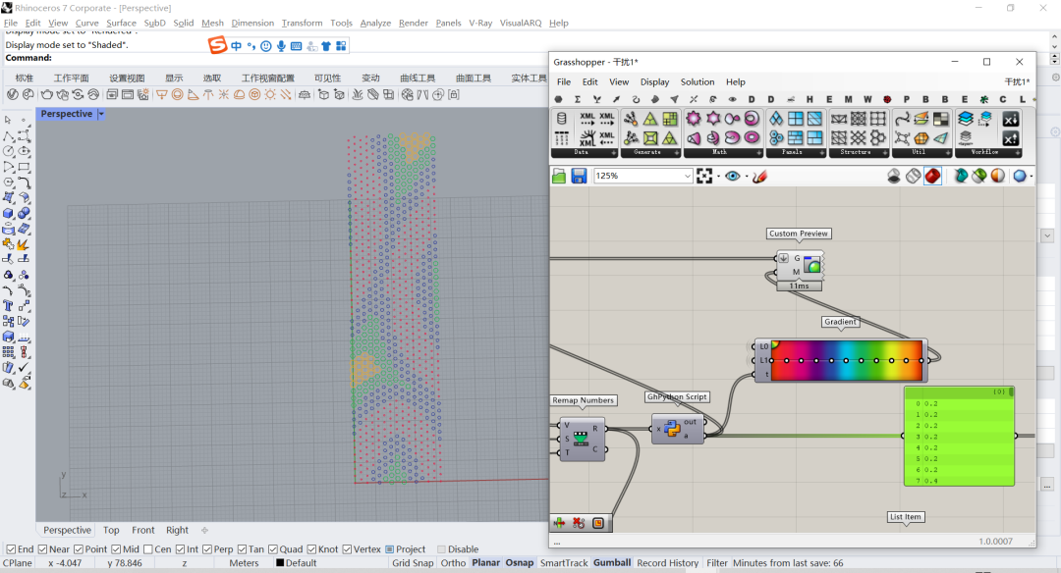Click the zoom extents icon on the canvas toolbar

click(x=706, y=176)
